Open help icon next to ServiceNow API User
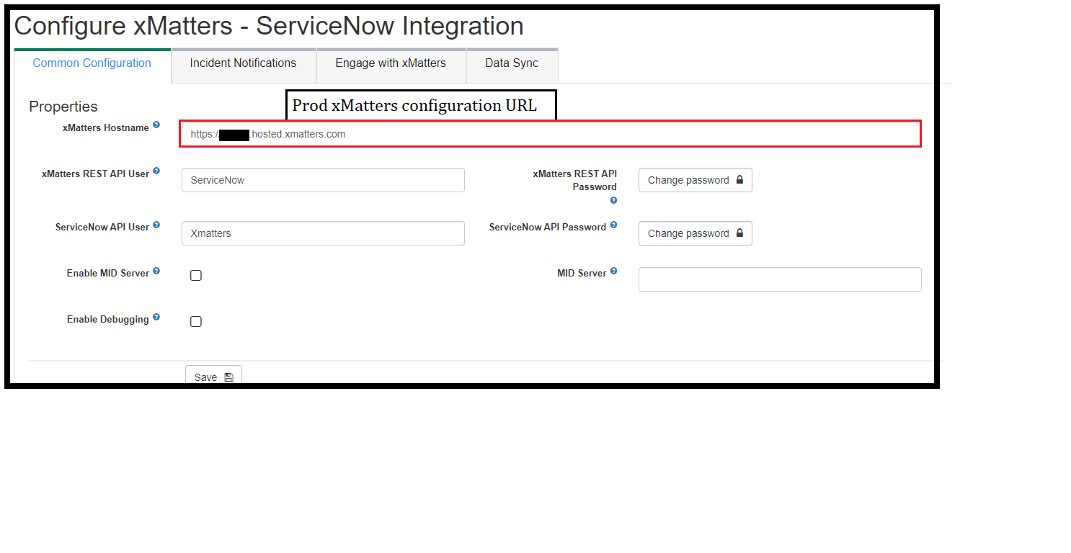The height and width of the screenshot is (553, 1071). click(156, 225)
